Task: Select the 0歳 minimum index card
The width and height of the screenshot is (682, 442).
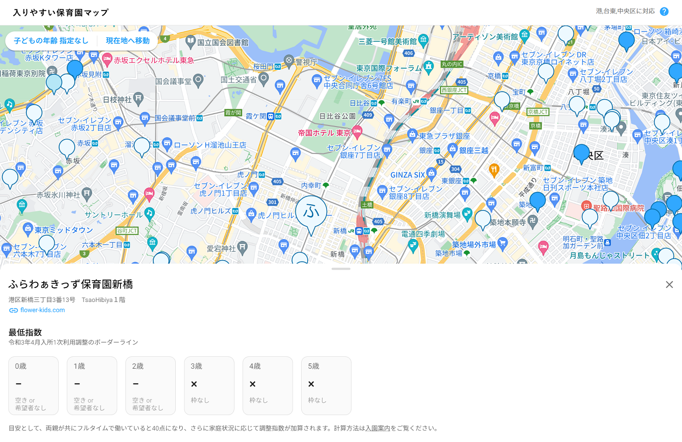Action: 33,386
